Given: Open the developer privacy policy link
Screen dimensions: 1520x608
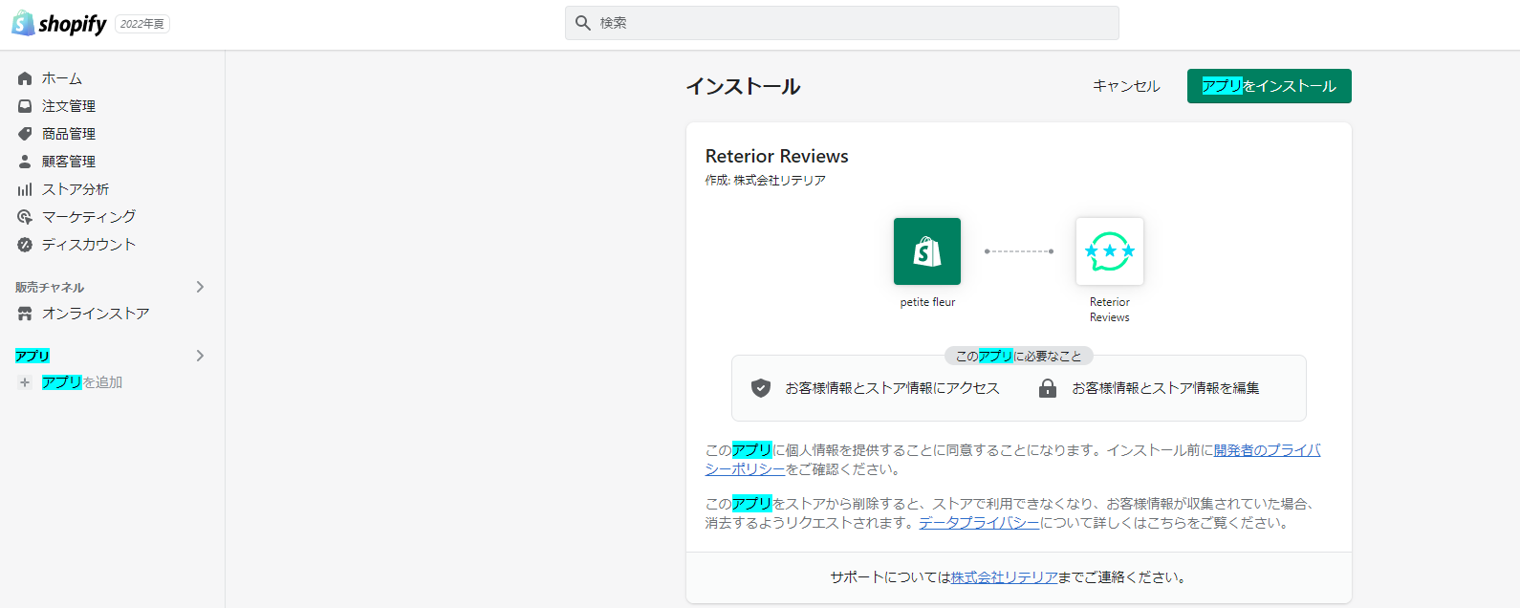Looking at the screenshot, I should (x=1267, y=450).
